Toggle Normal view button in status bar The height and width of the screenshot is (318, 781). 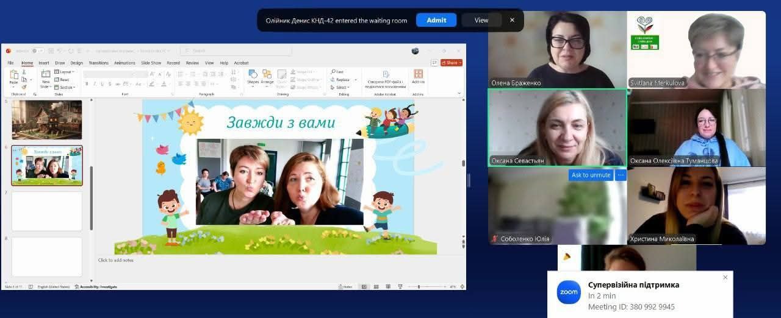click(364, 286)
